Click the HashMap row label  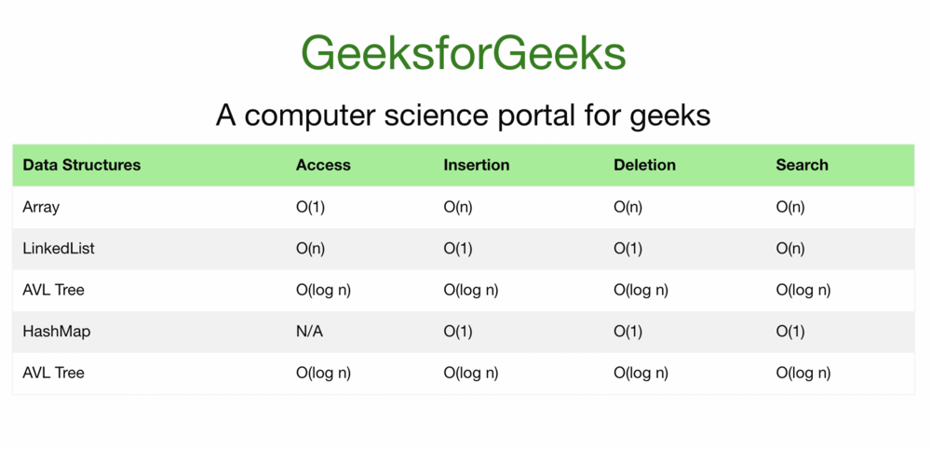coord(57,332)
